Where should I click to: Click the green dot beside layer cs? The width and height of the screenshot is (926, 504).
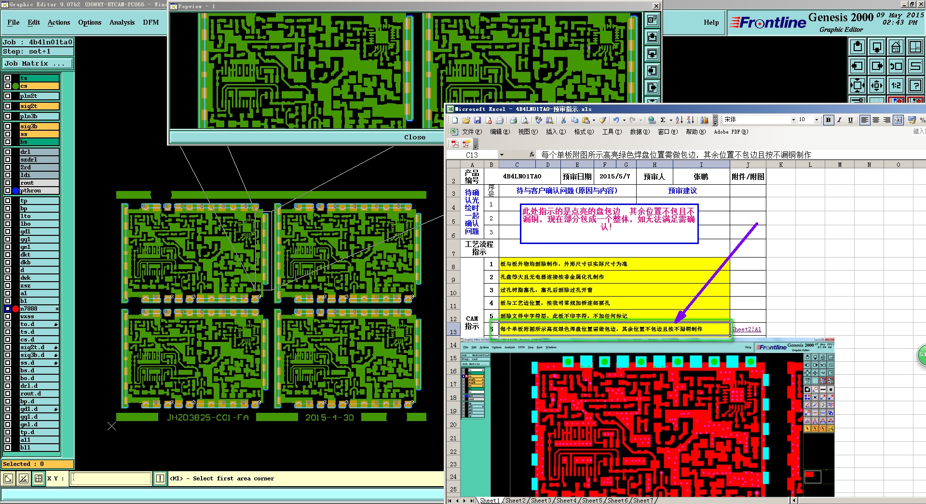point(15,86)
